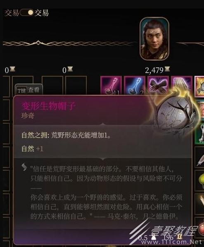Click the pale cloak item slot

[x=181, y=85]
